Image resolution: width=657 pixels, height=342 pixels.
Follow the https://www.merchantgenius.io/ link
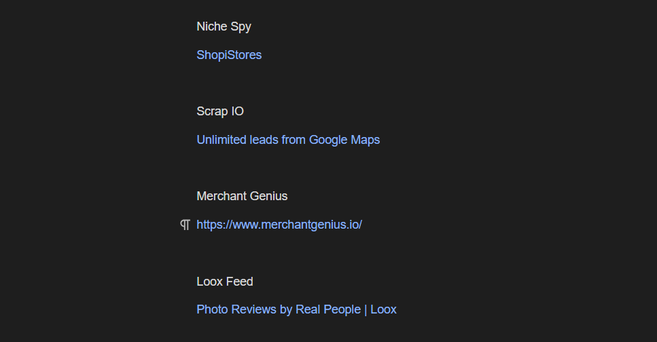click(x=279, y=225)
